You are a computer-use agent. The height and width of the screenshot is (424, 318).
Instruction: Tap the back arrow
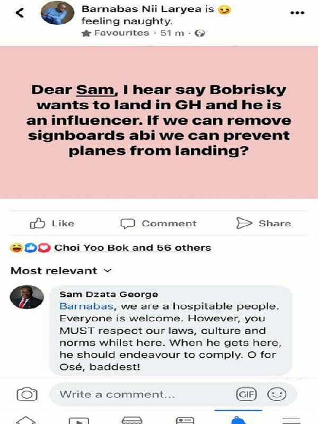(x=20, y=13)
